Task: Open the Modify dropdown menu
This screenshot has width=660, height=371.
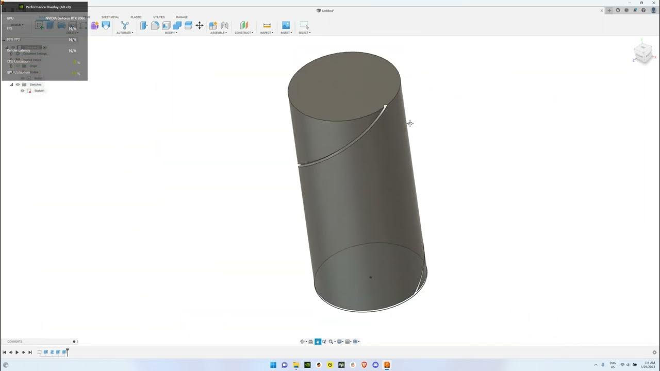Action: tap(170, 33)
